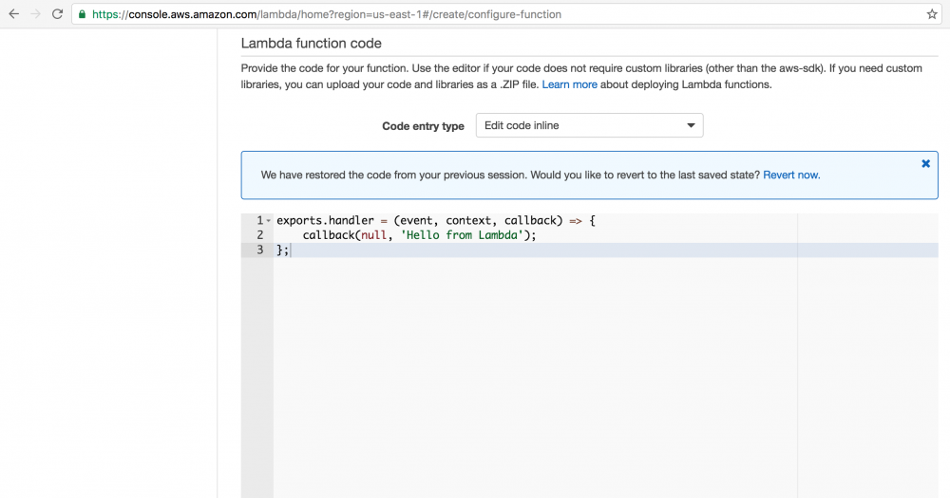950x498 pixels.
Task: Bookmark this page with the star icon
Action: 932,14
